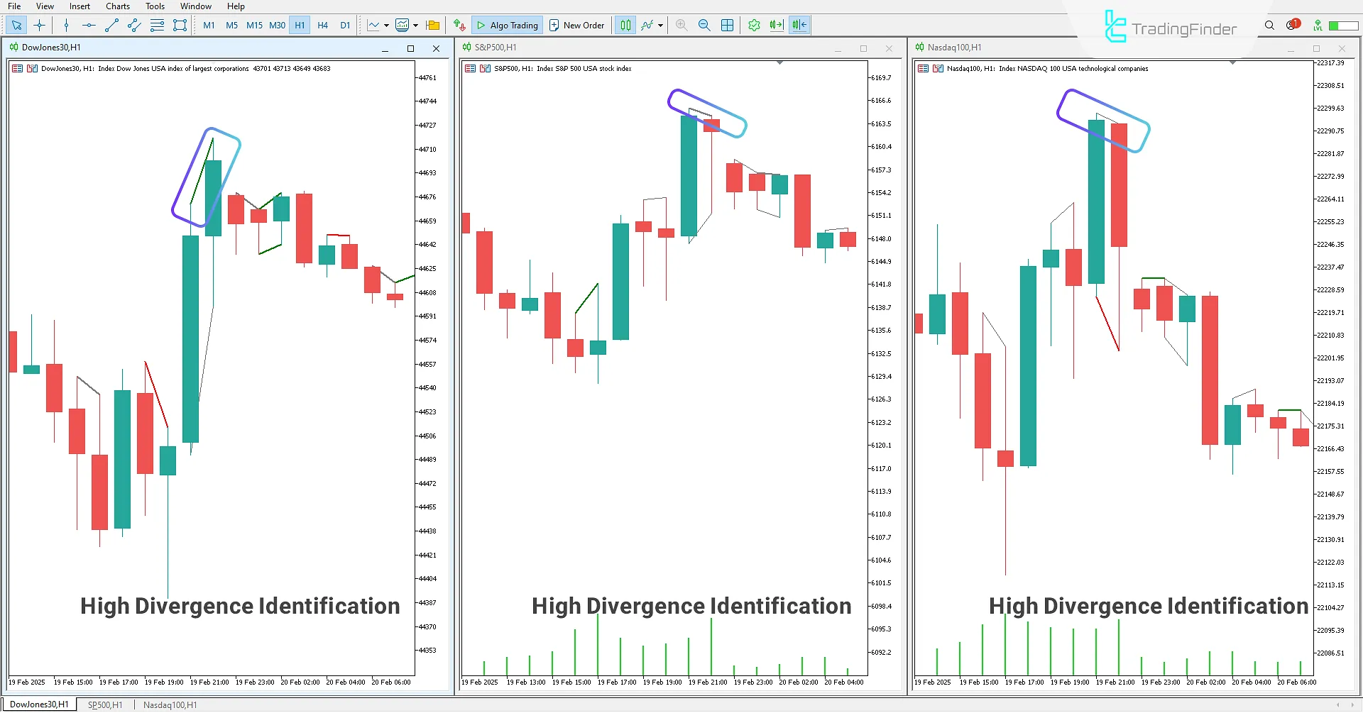Select the Equidistant Channel tool

click(133, 25)
